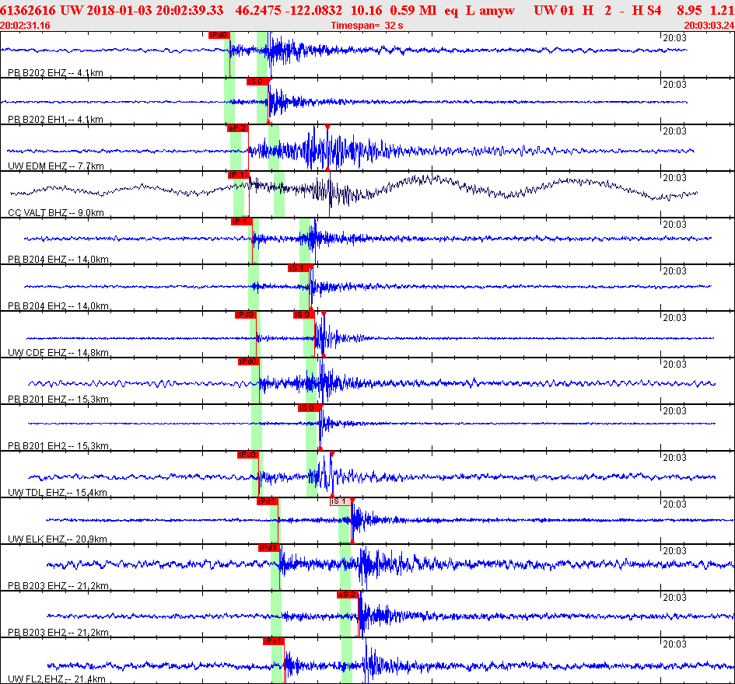Select the latitude value 46.2475
This screenshot has width=735, height=684.
click(x=258, y=10)
